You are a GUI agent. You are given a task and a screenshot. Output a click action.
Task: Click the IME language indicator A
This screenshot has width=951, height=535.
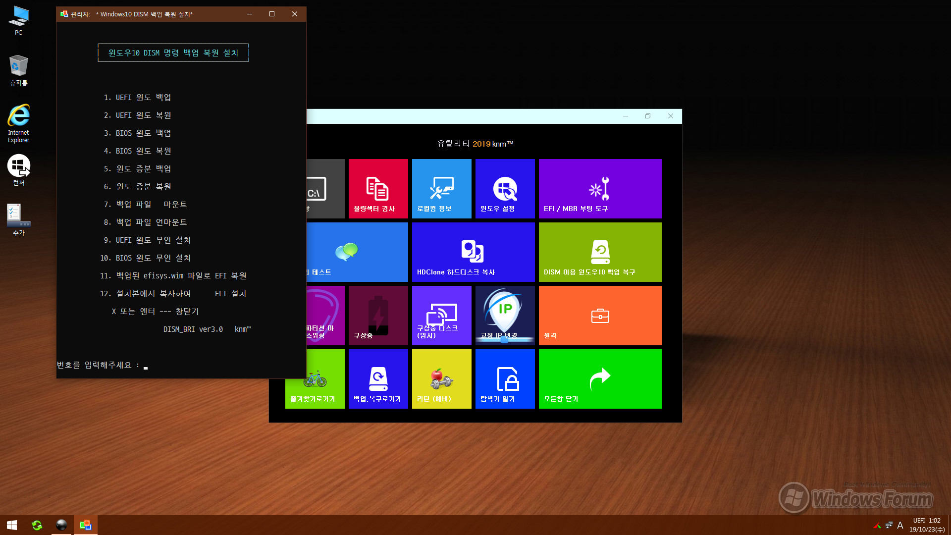(x=900, y=526)
